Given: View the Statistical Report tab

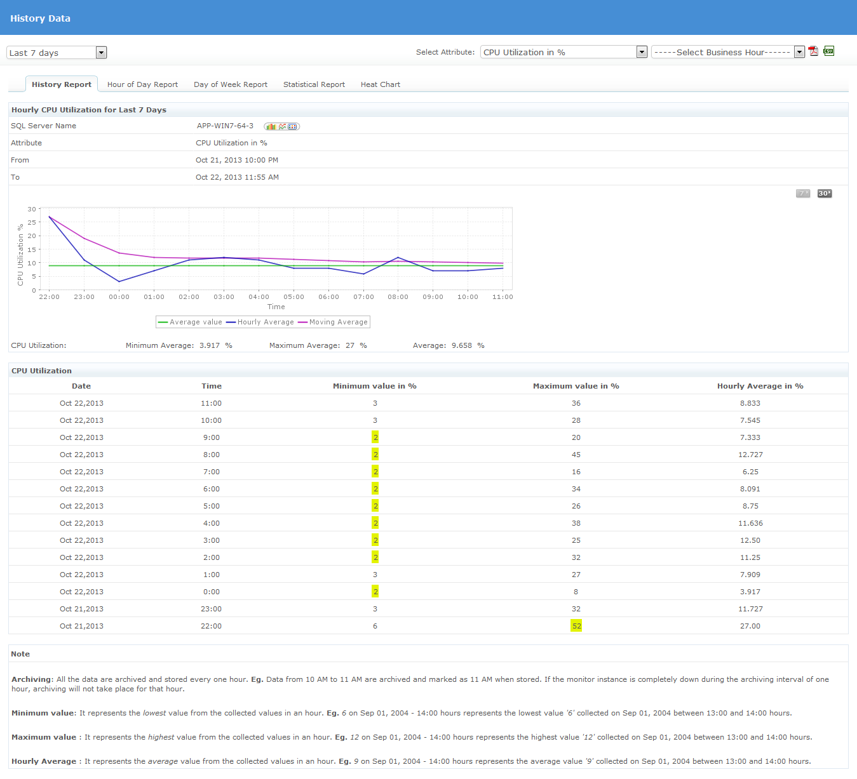Looking at the screenshot, I should pos(314,84).
